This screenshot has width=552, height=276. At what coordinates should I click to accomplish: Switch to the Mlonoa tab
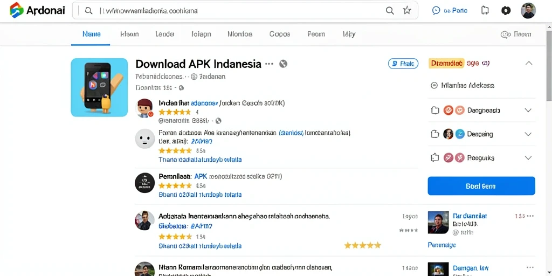[240, 34]
